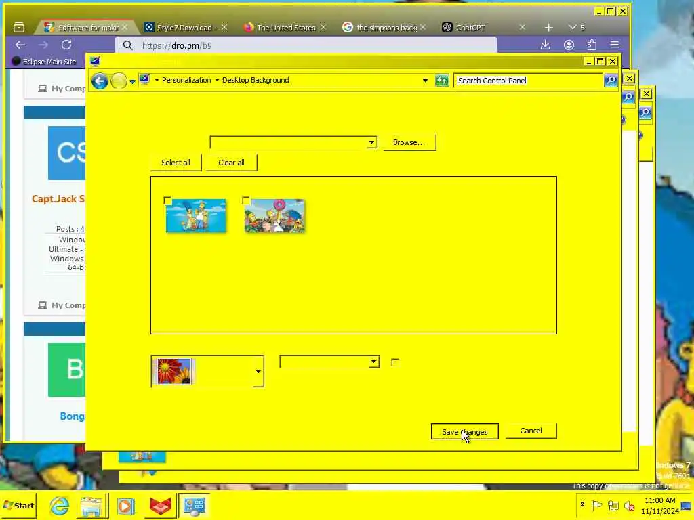Viewport: 694px width, 520px height.
Task: Open the picture location dropdown
Action: pos(293,142)
